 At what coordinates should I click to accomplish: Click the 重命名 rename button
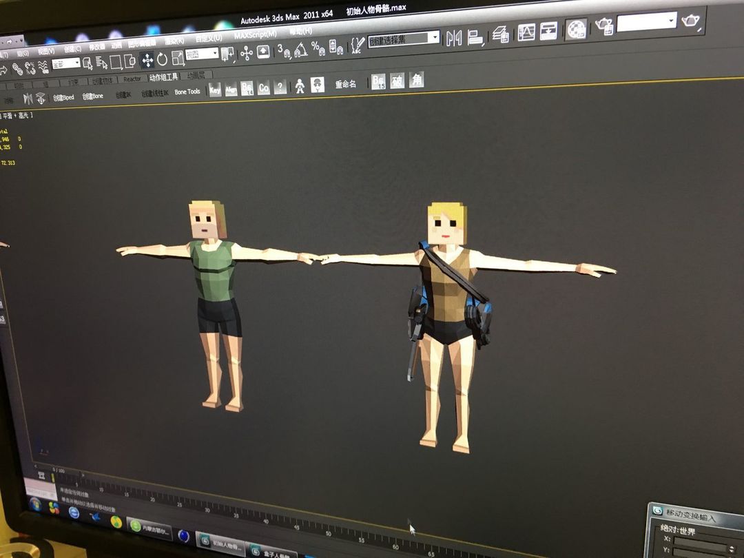pyautogui.click(x=345, y=84)
